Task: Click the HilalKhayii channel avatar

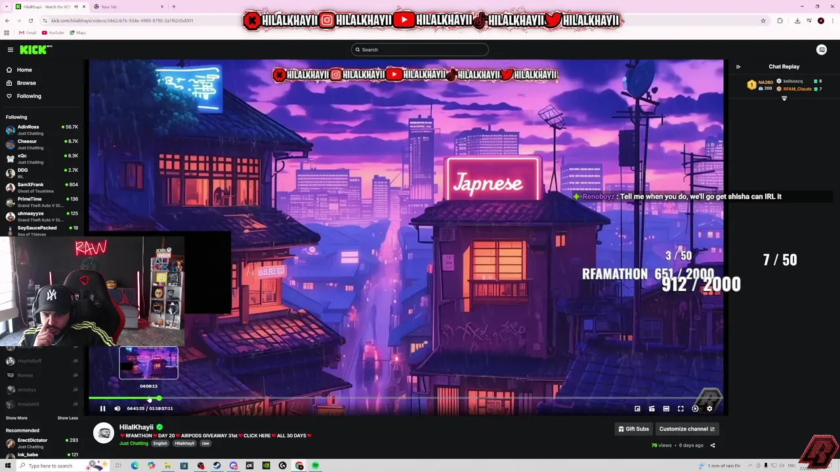Action: [104, 433]
